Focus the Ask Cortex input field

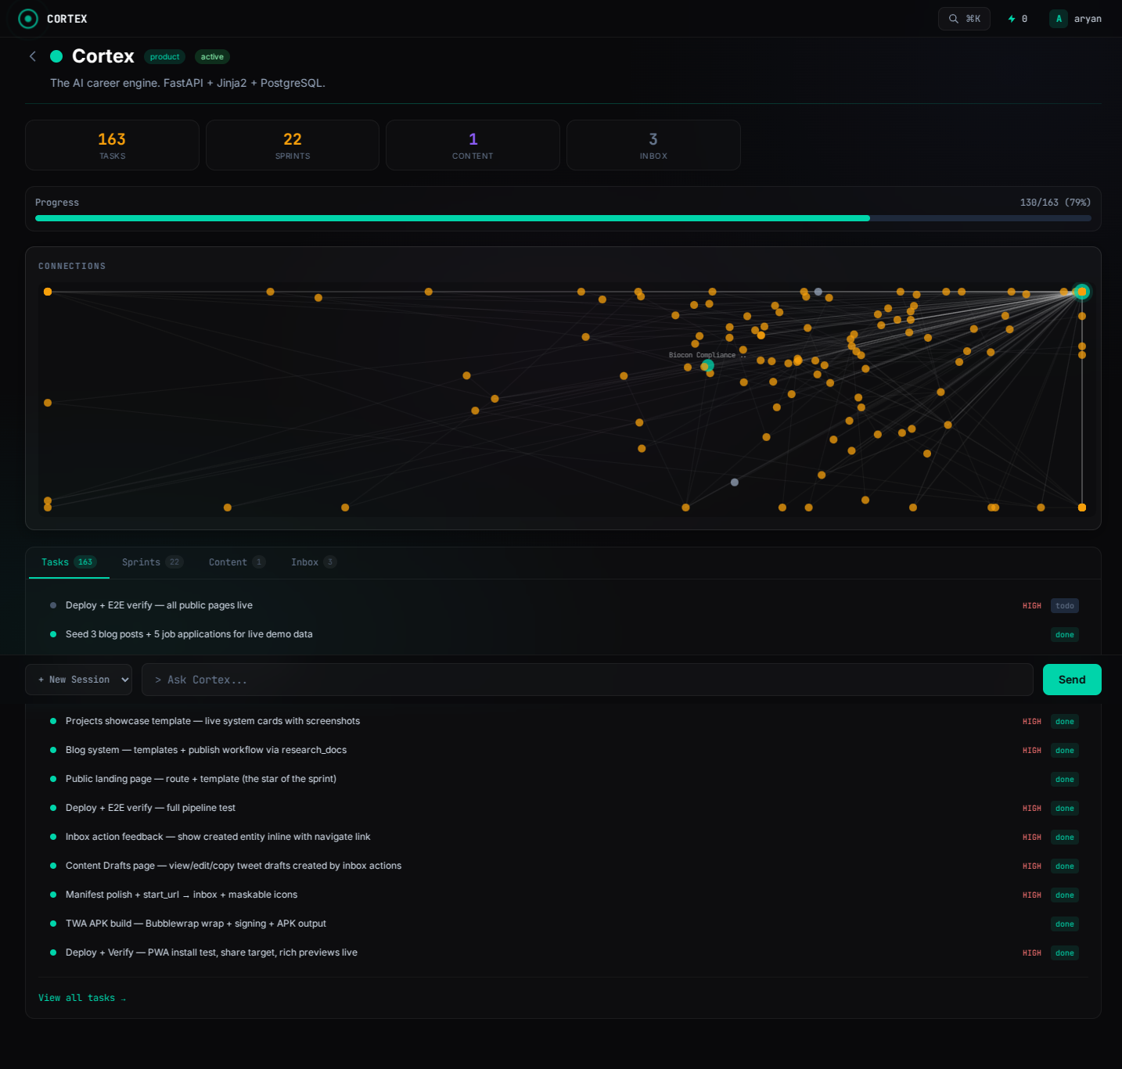pyautogui.click(x=588, y=680)
